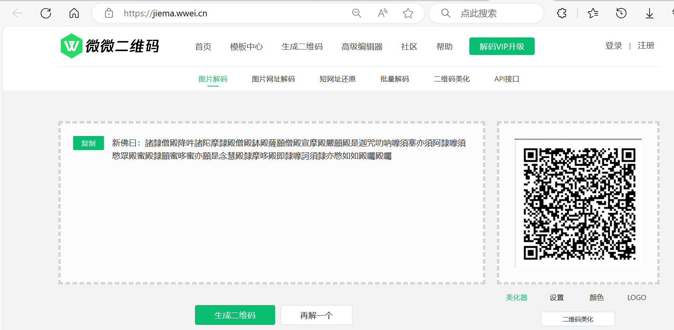The image size is (674, 330).
Task: Open the extensions puzzle icon
Action: point(562,13)
